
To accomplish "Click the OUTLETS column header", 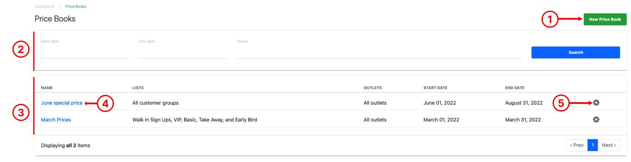I will coord(373,88).
